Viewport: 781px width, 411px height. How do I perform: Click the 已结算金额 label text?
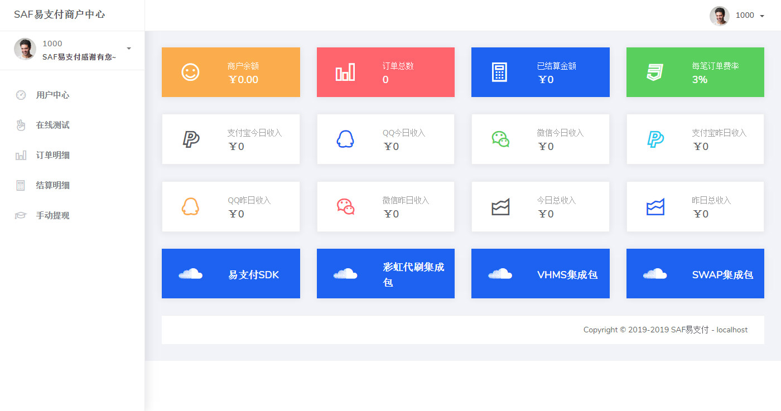coord(557,66)
